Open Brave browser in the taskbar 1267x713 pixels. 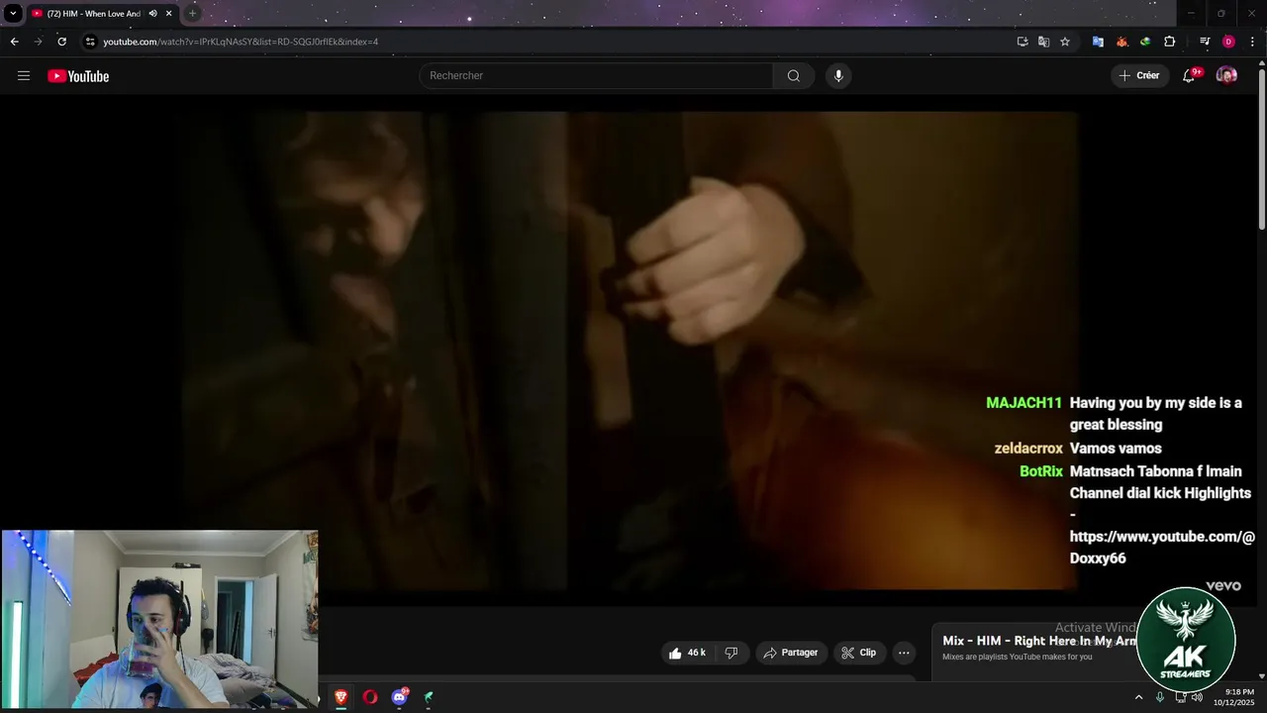(x=341, y=697)
